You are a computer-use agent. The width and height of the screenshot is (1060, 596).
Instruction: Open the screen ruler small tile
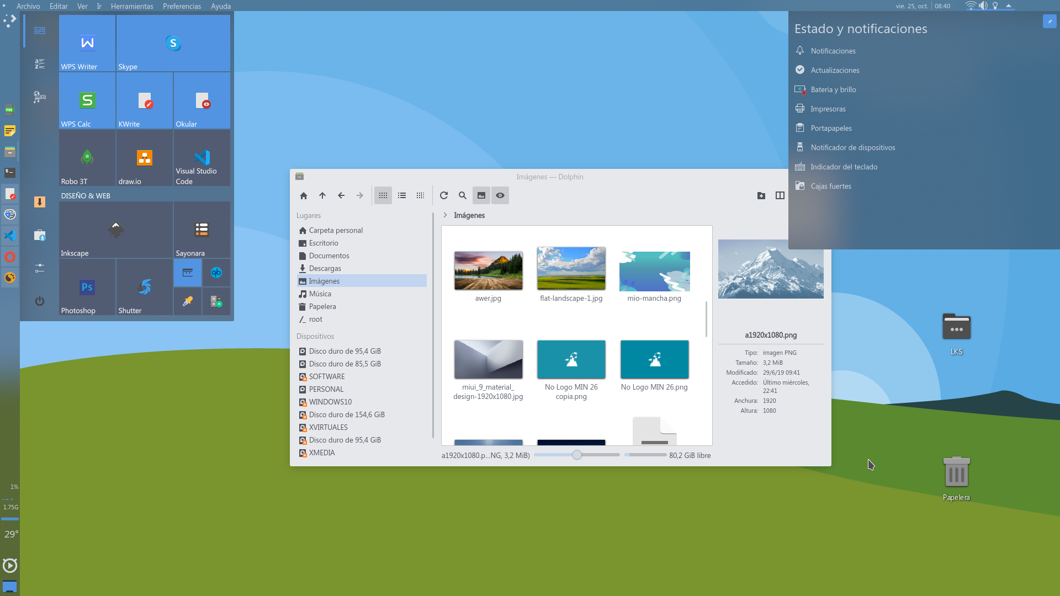pos(188,273)
